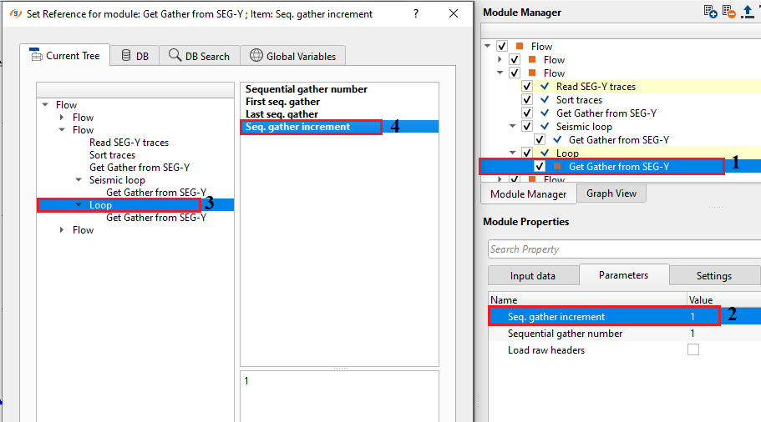Collapse the Flow containing Read SEG-Y traces in dialog tree
The height and width of the screenshot is (422, 761).
[62, 130]
